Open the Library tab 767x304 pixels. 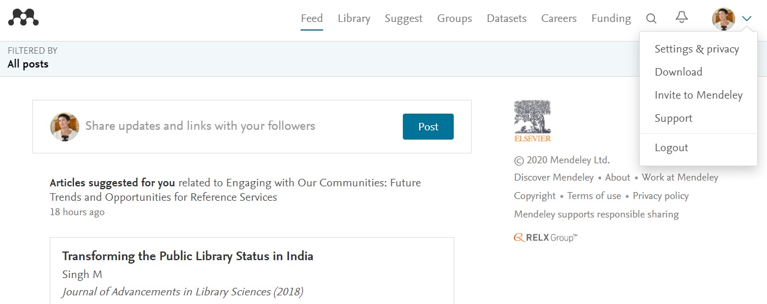[354, 18]
